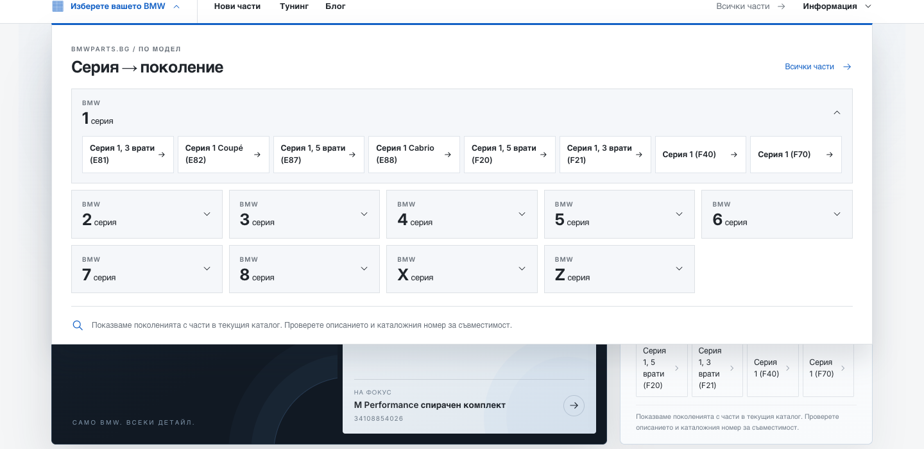Click the arrow beside the panel's Всички части link

tap(847, 67)
